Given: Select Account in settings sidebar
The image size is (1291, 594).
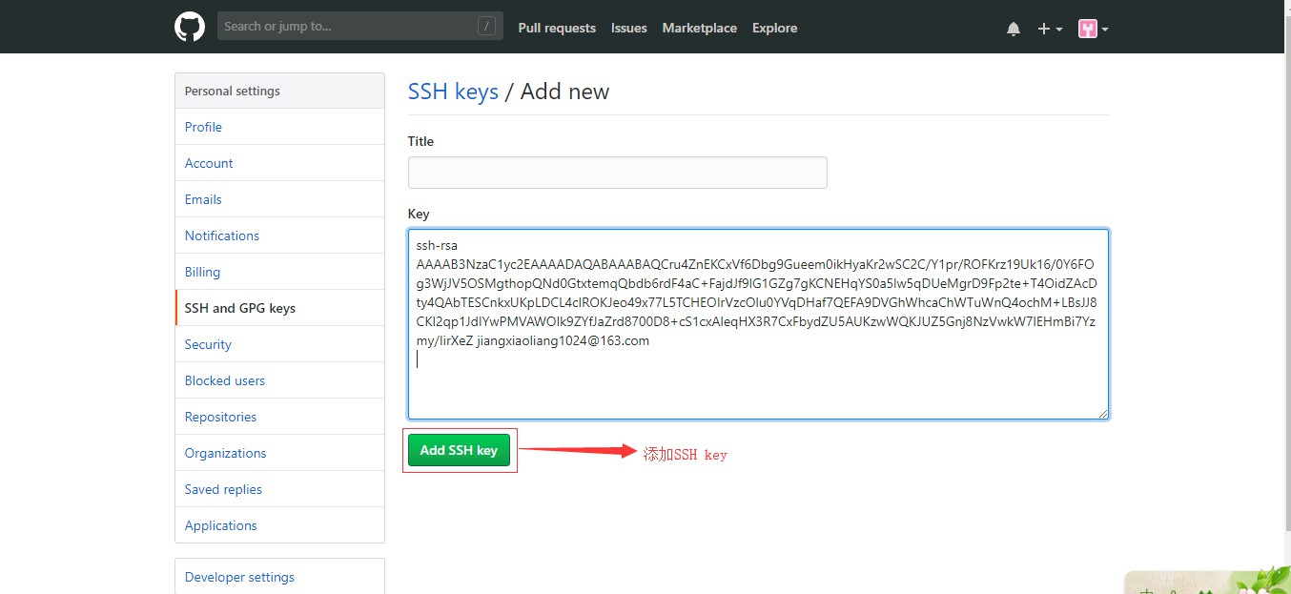Looking at the screenshot, I should (279, 163).
